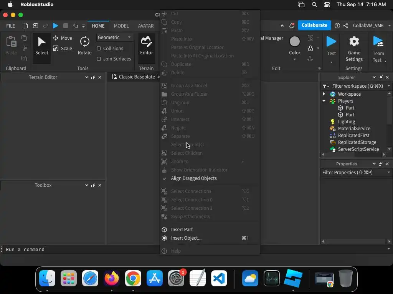Select MaterialService in Explorer
Screen dimensions: 393x294
click(354, 129)
